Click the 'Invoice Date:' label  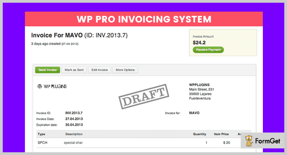tap(46, 119)
